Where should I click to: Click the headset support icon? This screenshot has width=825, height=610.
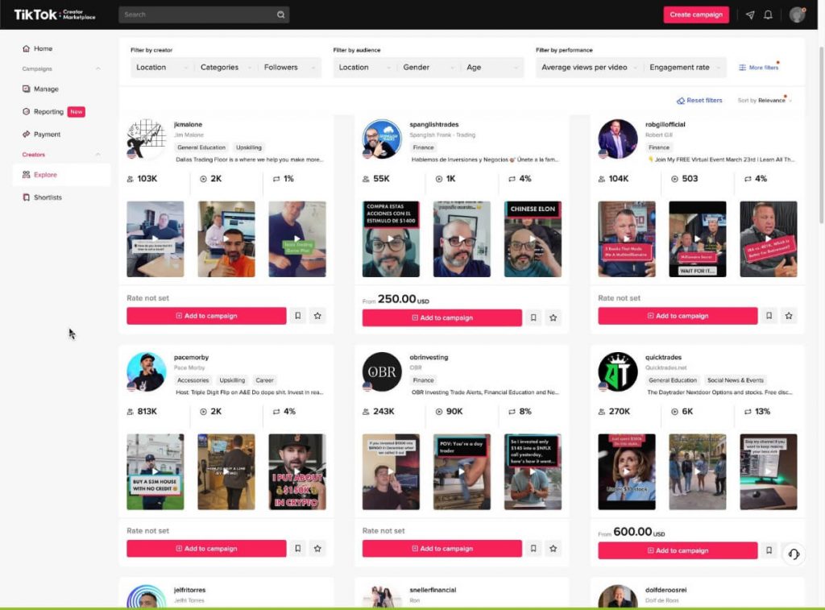[794, 554]
